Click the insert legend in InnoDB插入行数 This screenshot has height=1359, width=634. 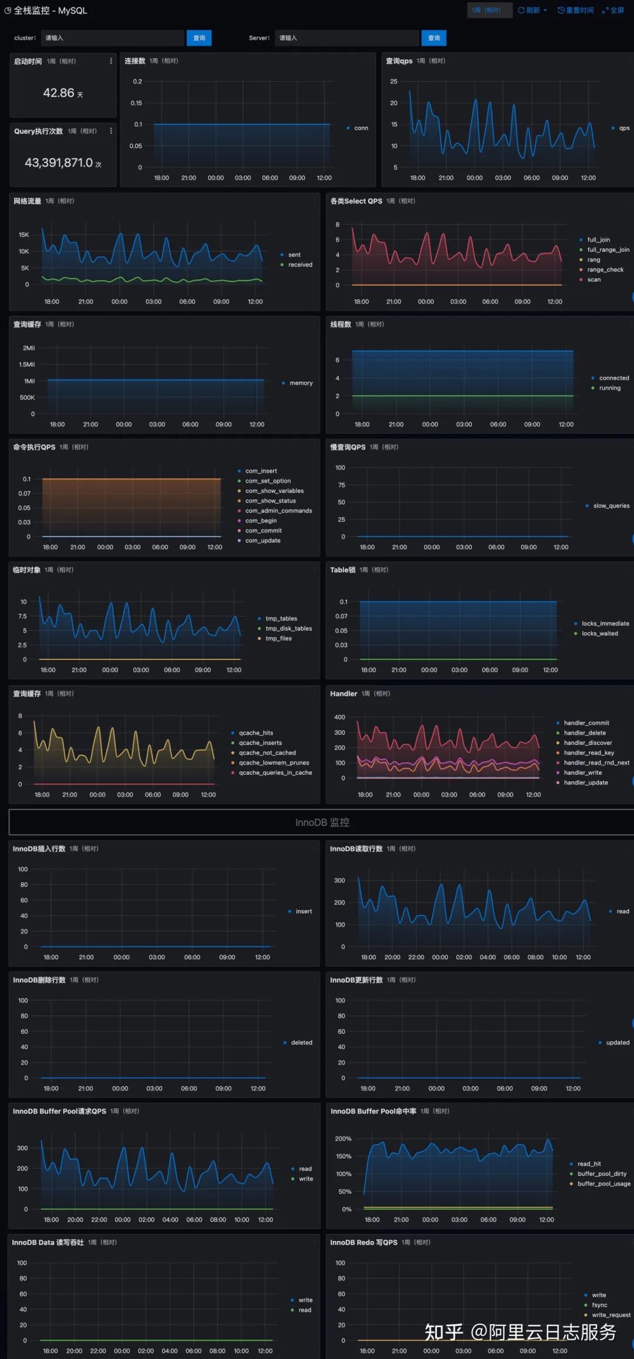pyautogui.click(x=300, y=912)
